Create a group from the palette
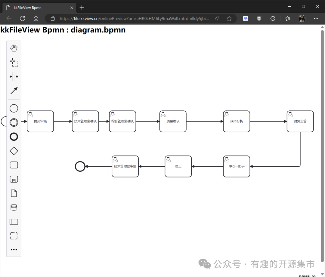Image resolution: width=325 pixels, height=277 pixels. 14,236
